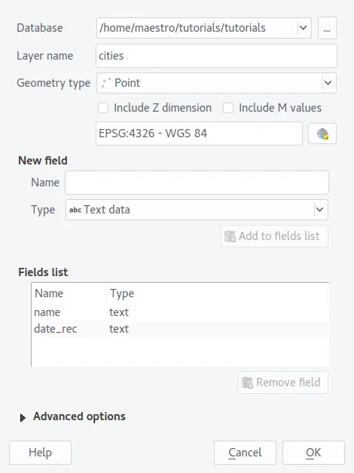Image resolution: width=354 pixels, height=473 pixels.
Task: Click the Name column header
Action: (x=69, y=293)
